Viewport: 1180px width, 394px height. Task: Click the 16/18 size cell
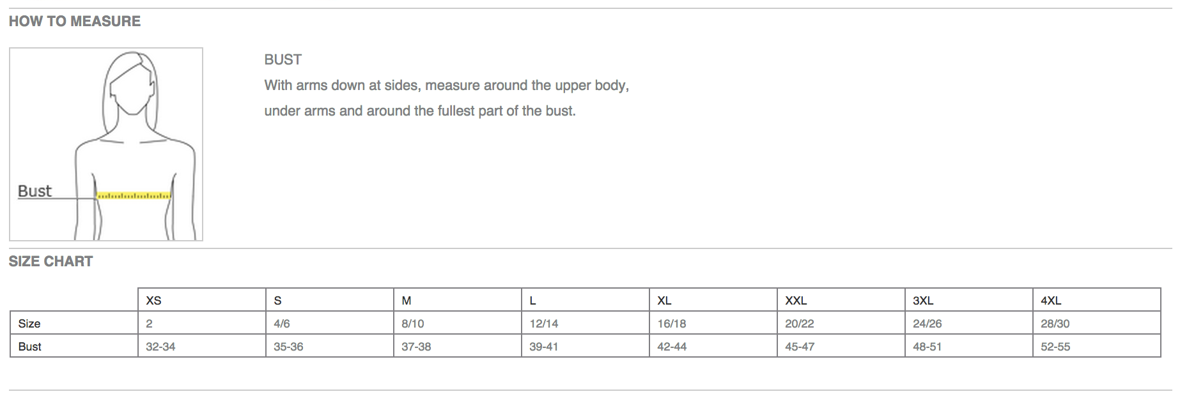[x=713, y=323]
